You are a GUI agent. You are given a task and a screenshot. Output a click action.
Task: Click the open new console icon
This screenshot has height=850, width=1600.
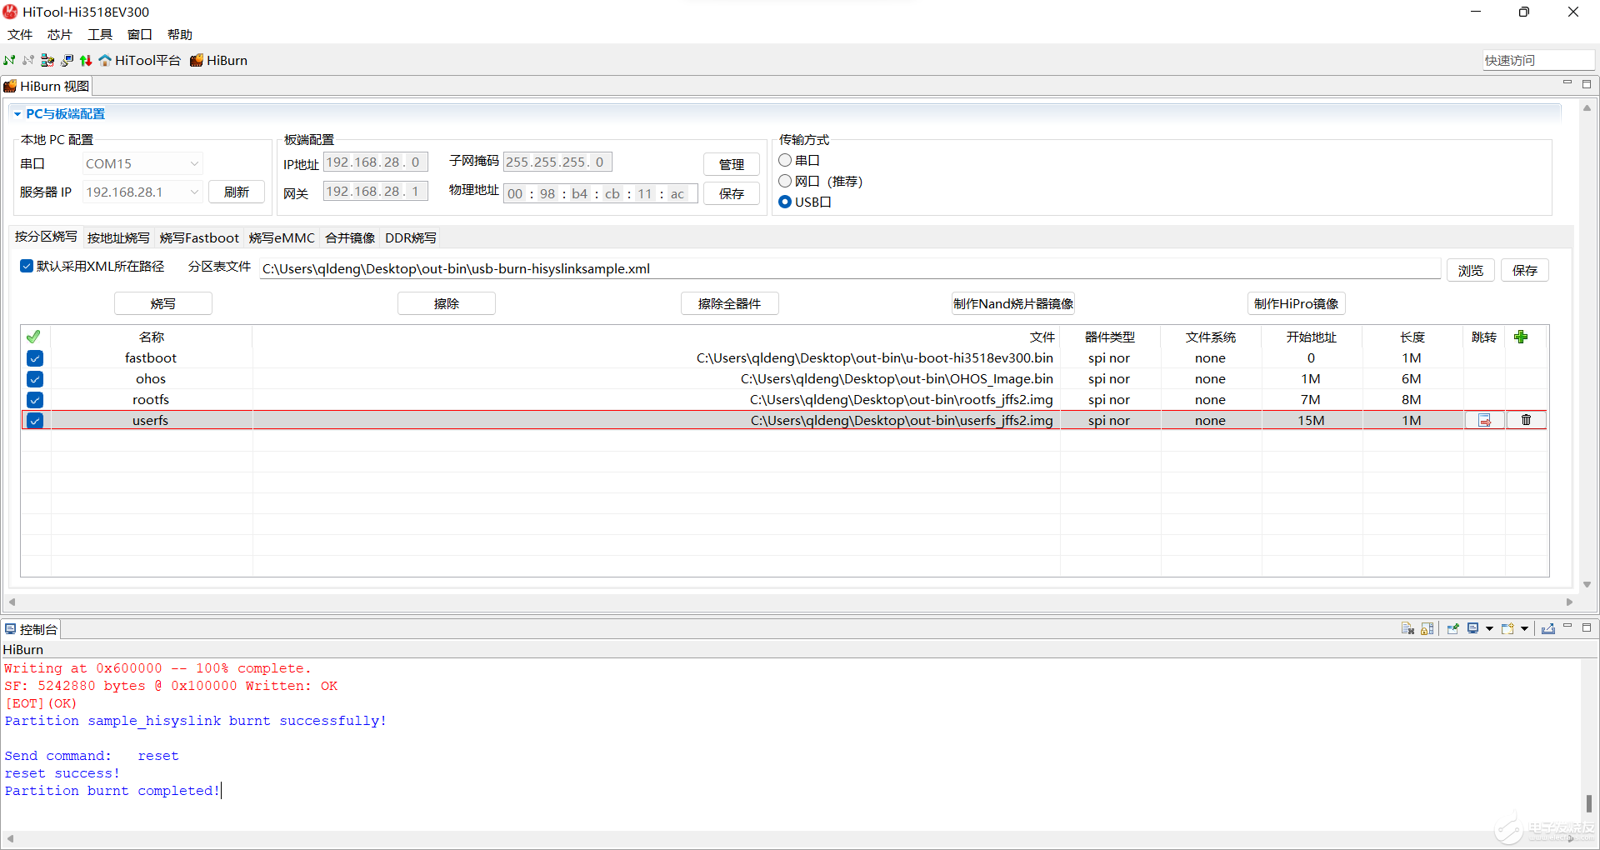(1507, 628)
